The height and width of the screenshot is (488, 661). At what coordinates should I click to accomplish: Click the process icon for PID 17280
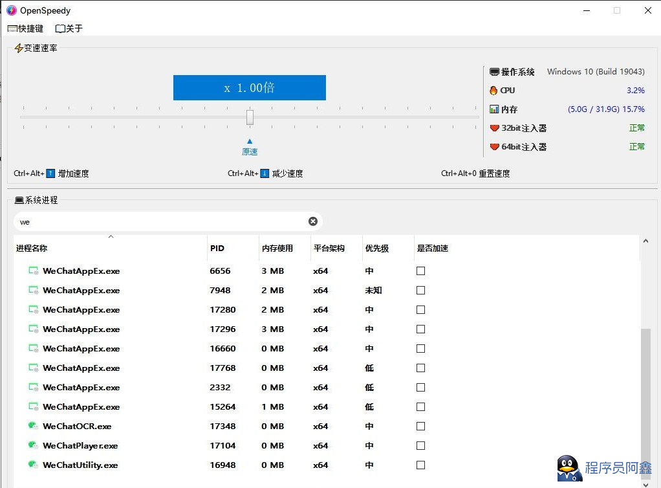tap(33, 309)
